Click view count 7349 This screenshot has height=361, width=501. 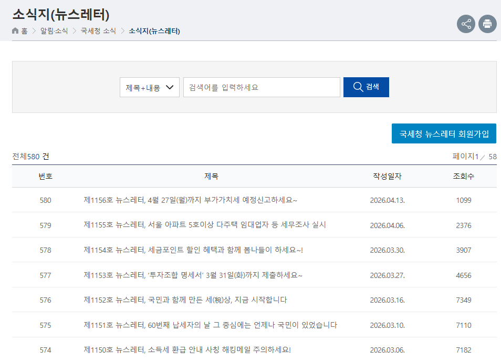click(464, 300)
